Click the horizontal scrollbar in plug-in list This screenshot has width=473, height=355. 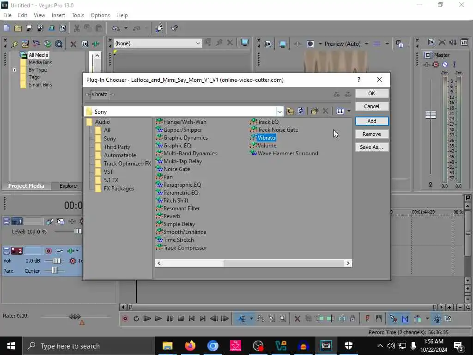point(284,263)
